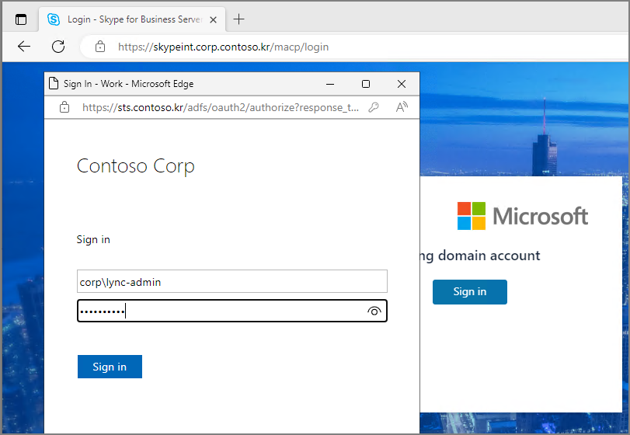Viewport: 630px width, 435px height.
Task: Open a new tab with the plus button
Action: (238, 19)
